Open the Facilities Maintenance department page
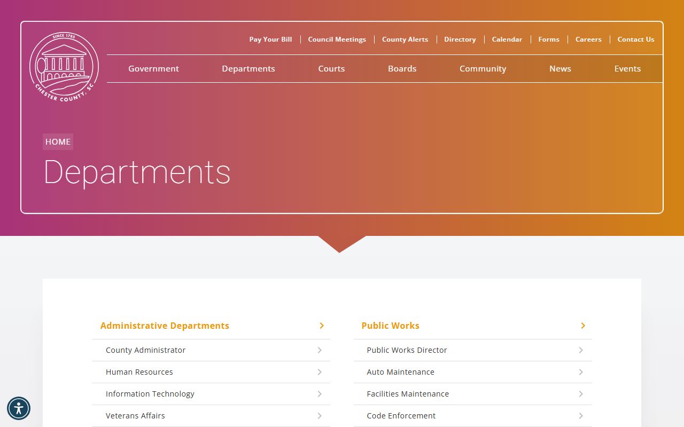 (408, 394)
